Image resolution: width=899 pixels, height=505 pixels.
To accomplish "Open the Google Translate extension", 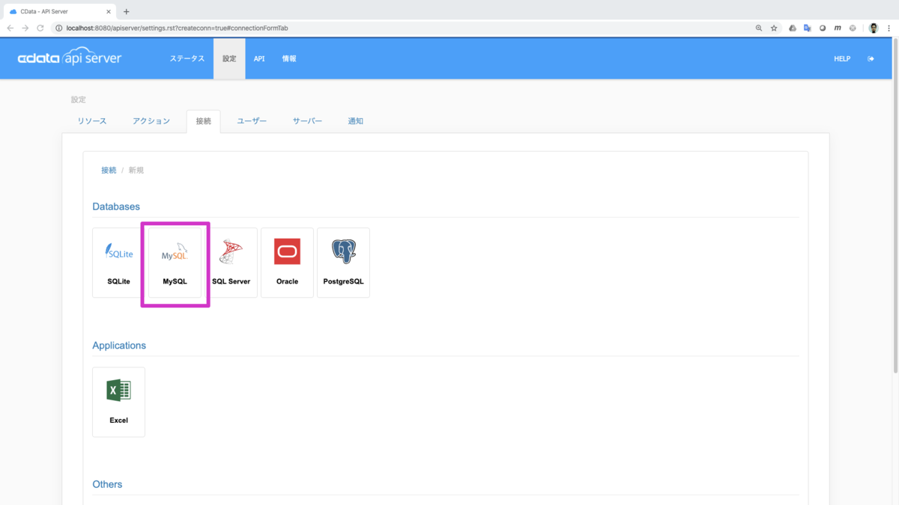I will click(808, 28).
